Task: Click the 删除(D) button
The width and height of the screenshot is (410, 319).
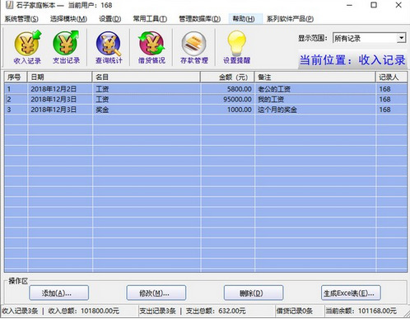Action: point(254,293)
